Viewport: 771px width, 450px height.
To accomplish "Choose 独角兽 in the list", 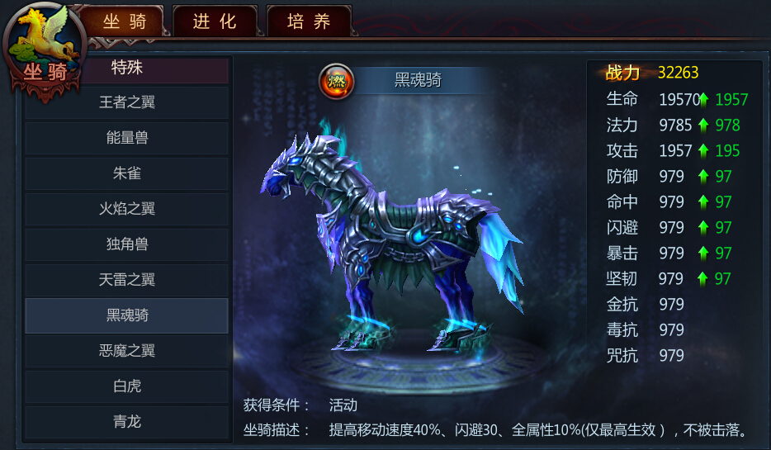I will tap(127, 244).
